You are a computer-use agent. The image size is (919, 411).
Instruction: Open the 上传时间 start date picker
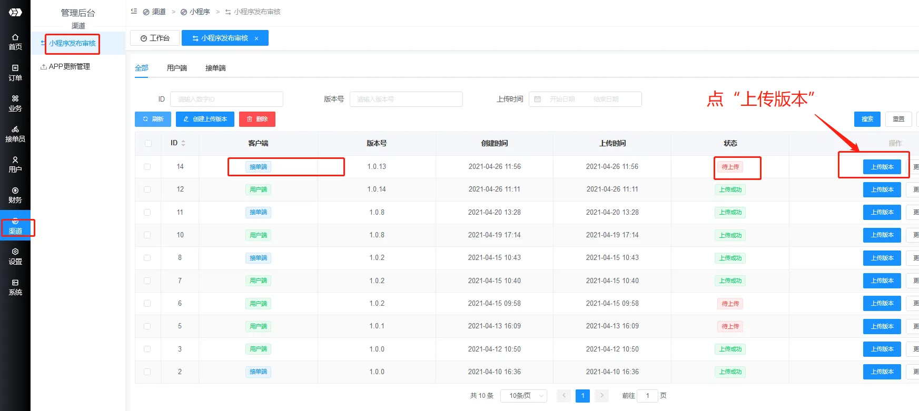(562, 99)
